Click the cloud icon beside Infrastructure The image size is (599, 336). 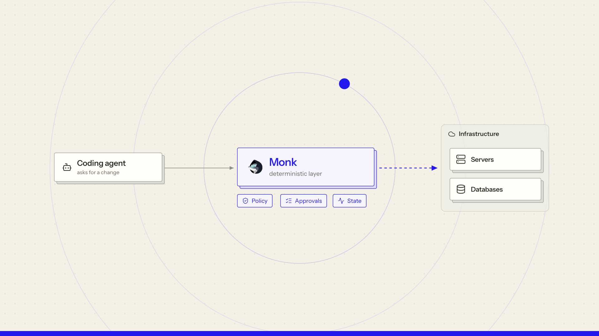452,134
